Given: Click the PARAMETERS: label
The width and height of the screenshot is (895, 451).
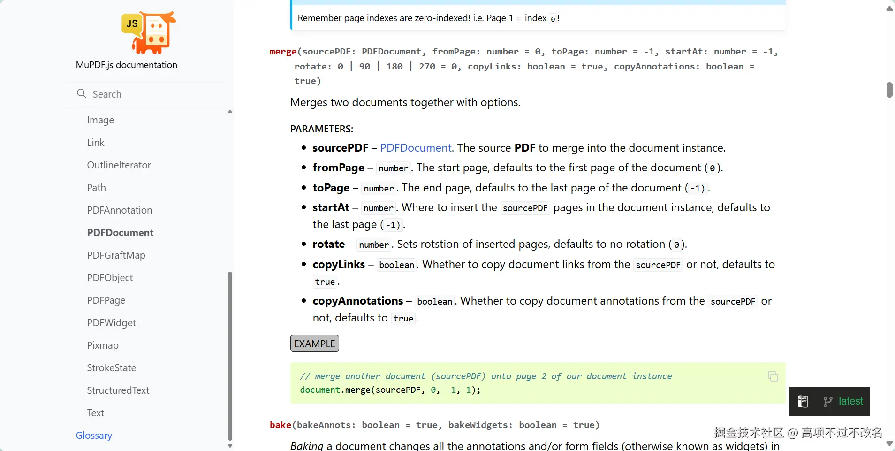Looking at the screenshot, I should tap(322, 129).
